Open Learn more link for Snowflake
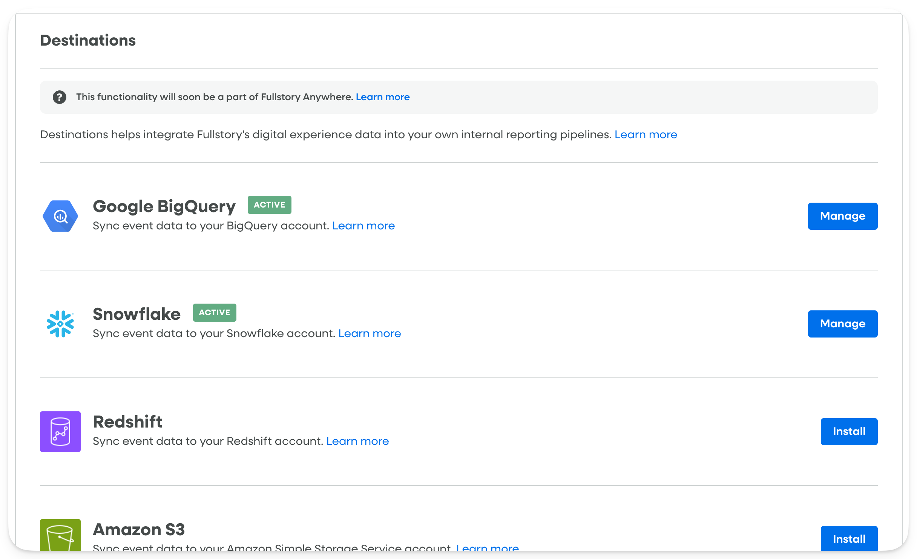This screenshot has width=917, height=559. tap(370, 333)
